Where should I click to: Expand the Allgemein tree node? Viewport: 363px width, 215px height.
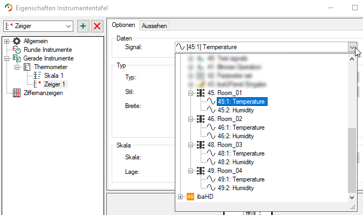[x=6, y=41]
